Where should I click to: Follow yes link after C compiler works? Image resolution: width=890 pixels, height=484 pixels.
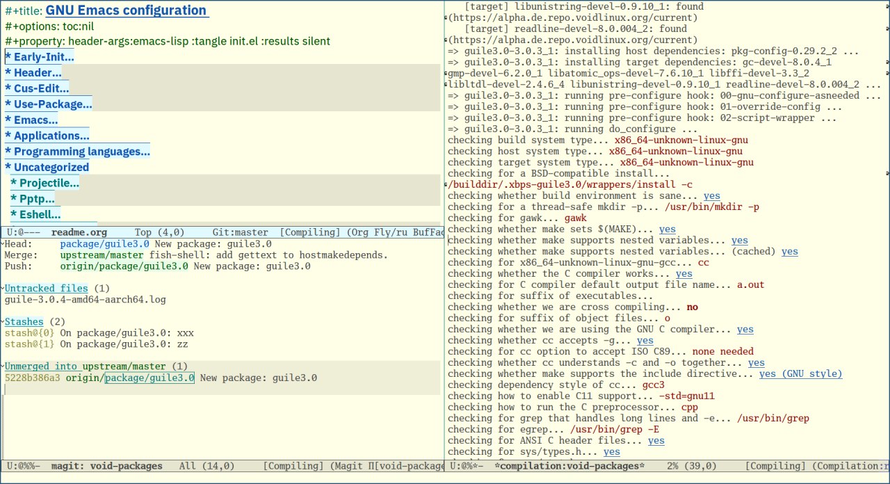(x=684, y=274)
